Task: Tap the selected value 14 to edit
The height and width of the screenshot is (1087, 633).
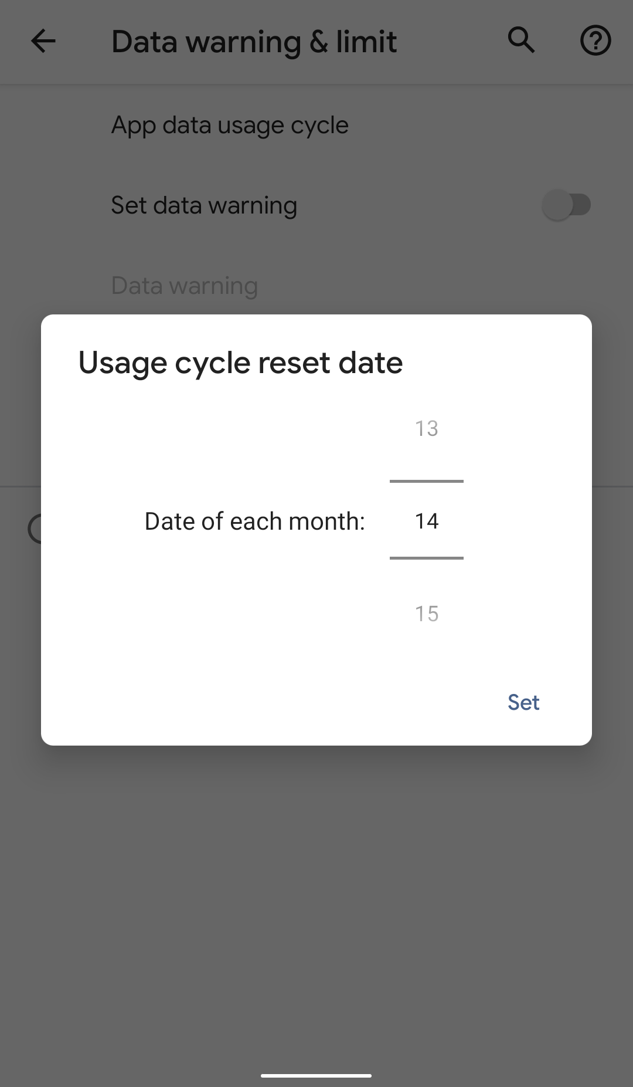Action: pos(427,521)
